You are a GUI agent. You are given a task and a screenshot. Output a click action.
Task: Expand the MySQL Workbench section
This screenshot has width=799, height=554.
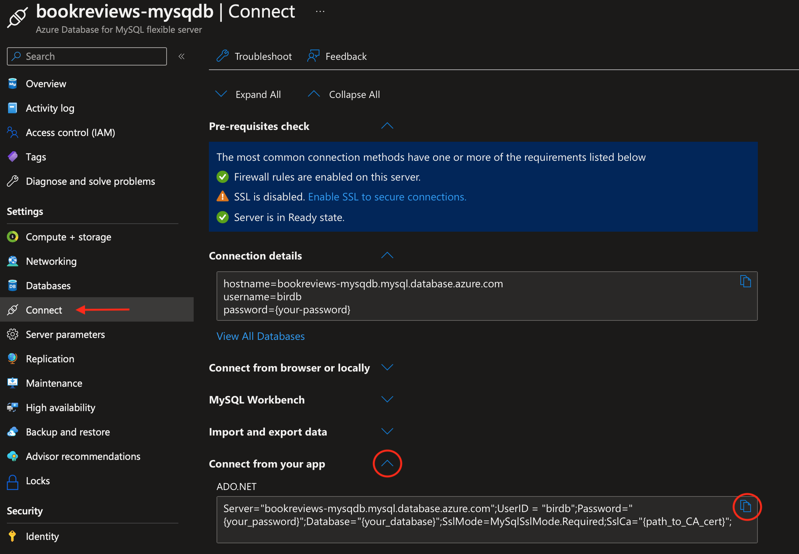[387, 399]
